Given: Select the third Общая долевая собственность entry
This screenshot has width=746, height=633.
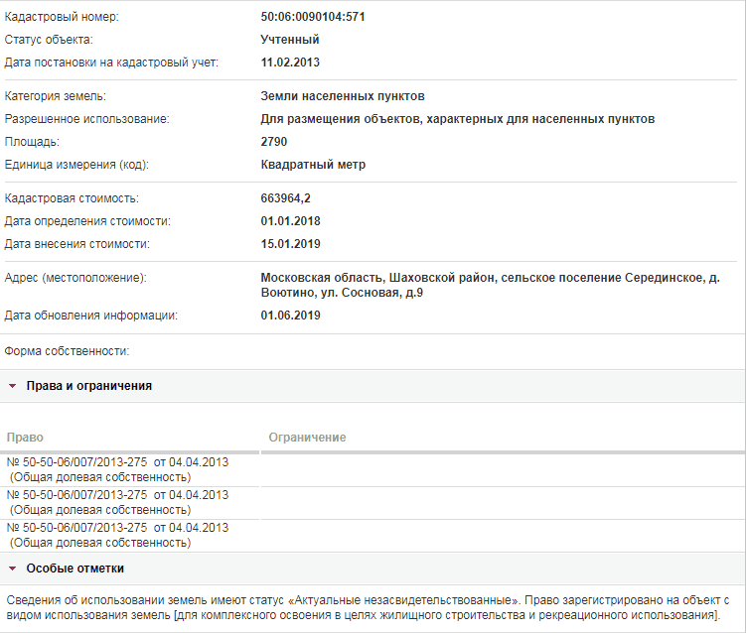Looking at the screenshot, I should point(100,543).
